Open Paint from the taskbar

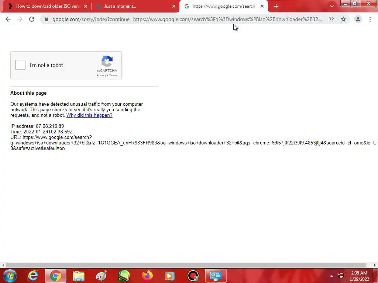tap(101, 276)
